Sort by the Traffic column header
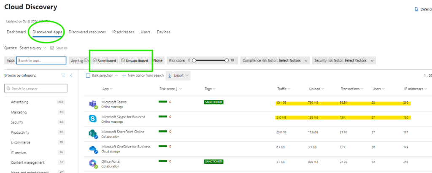Viewport: 432px width, 173px height. (x=284, y=89)
